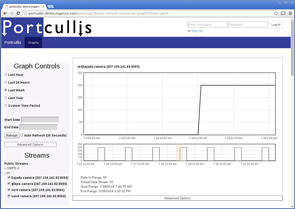295x209 pixels.
Task: Close the portcullis-demo browser tab
Action: (43, 7)
